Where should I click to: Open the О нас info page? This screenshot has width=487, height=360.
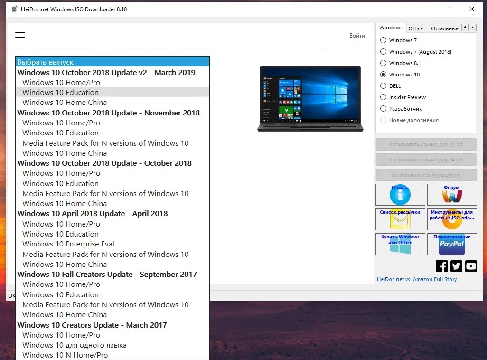click(400, 194)
